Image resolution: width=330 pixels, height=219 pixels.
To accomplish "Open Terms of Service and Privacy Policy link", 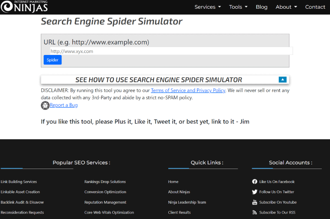I will tap(188, 90).
